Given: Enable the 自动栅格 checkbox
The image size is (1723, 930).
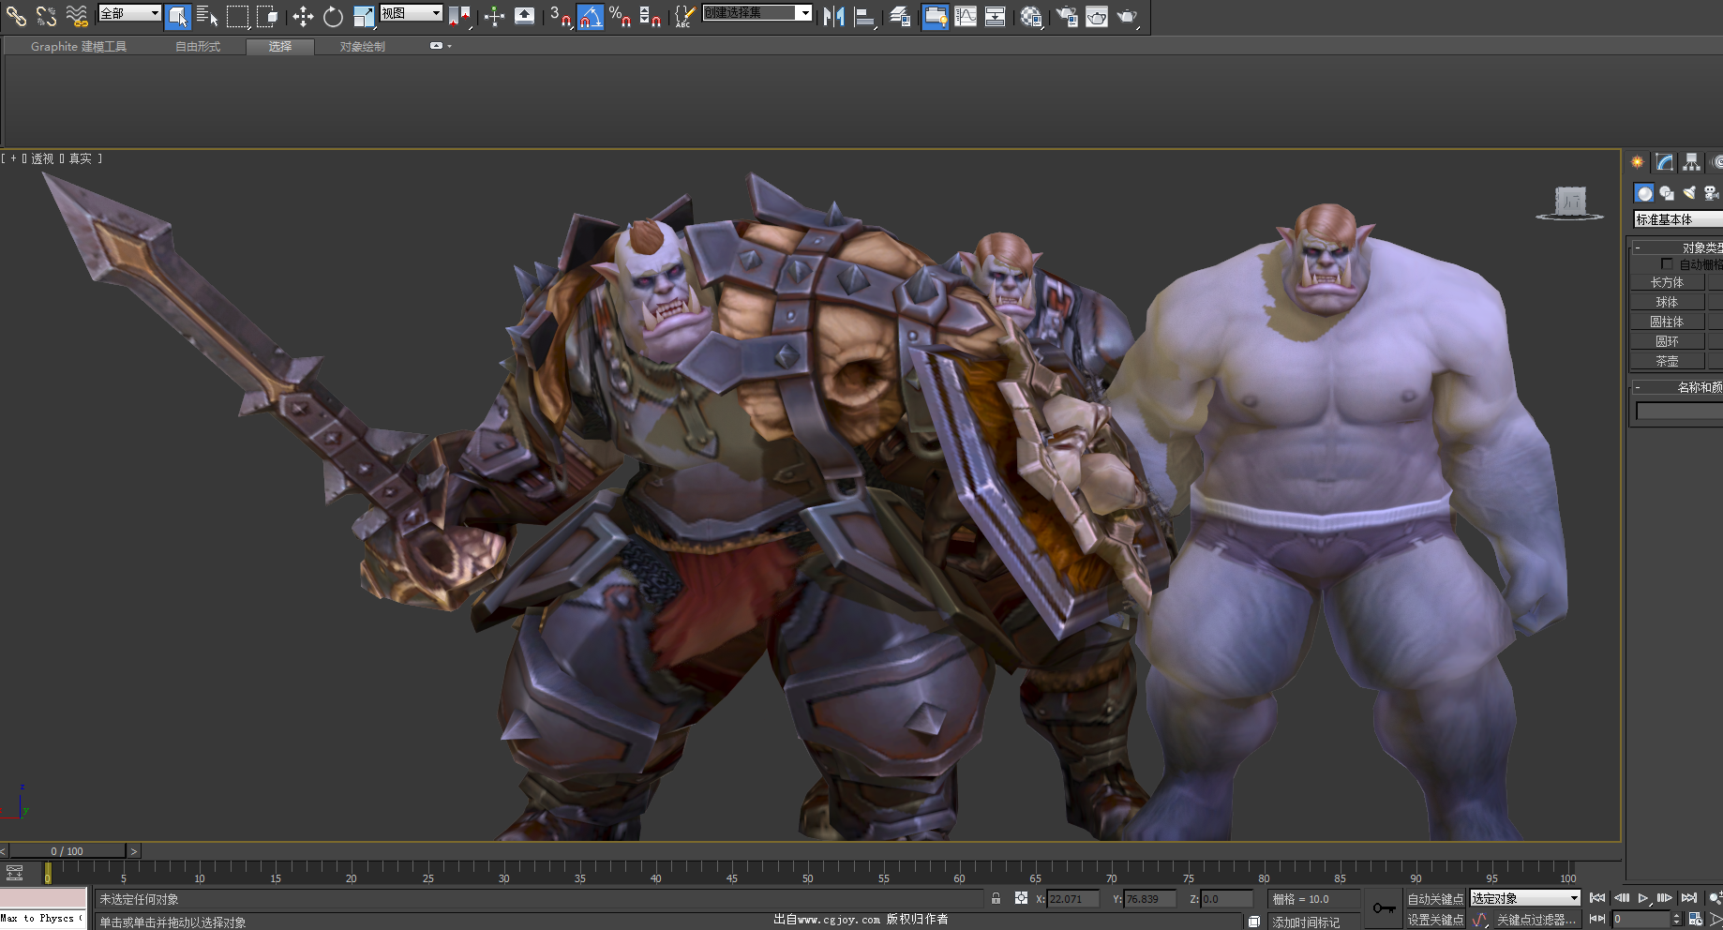Looking at the screenshot, I should (1667, 264).
